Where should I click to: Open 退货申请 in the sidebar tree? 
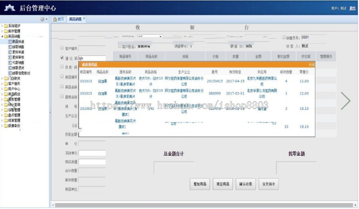point(18,52)
